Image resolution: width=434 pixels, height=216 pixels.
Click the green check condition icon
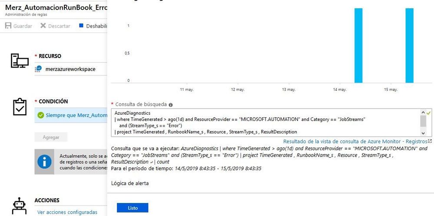click(41, 115)
